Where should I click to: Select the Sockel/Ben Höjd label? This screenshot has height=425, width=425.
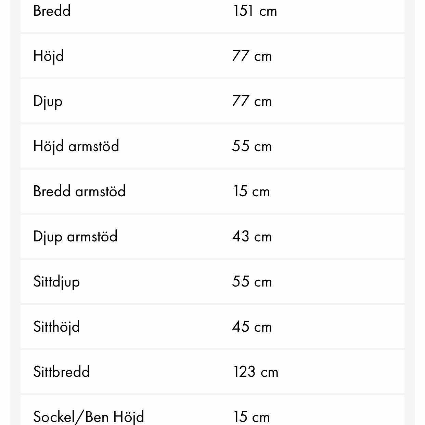point(89,417)
